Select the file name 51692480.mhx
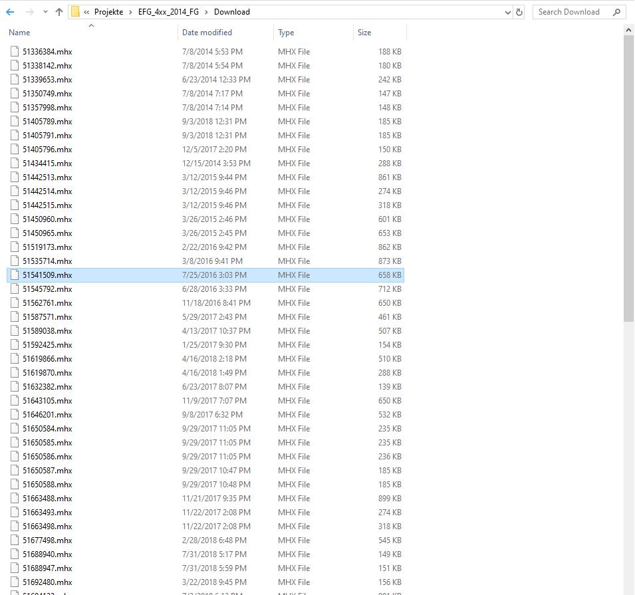 [x=47, y=582]
